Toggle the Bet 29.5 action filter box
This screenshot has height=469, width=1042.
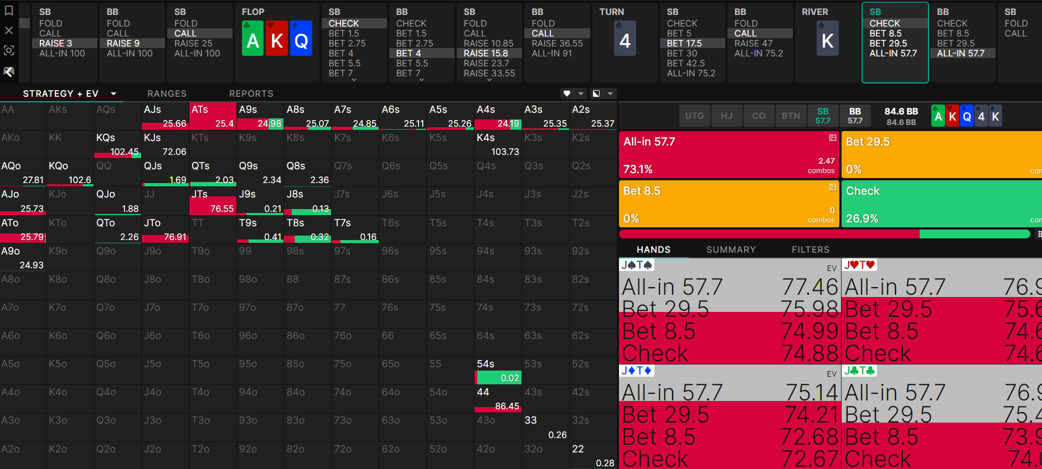pos(942,154)
